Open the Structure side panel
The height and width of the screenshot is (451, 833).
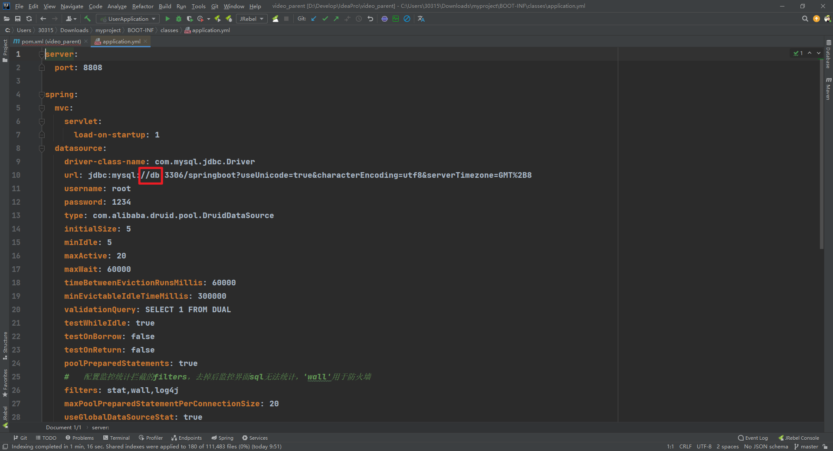[x=5, y=346]
